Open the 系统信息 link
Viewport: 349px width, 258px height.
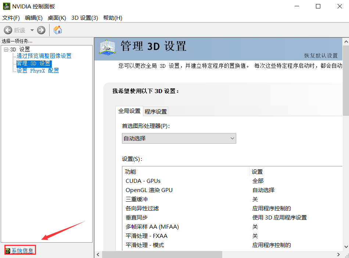(22, 251)
